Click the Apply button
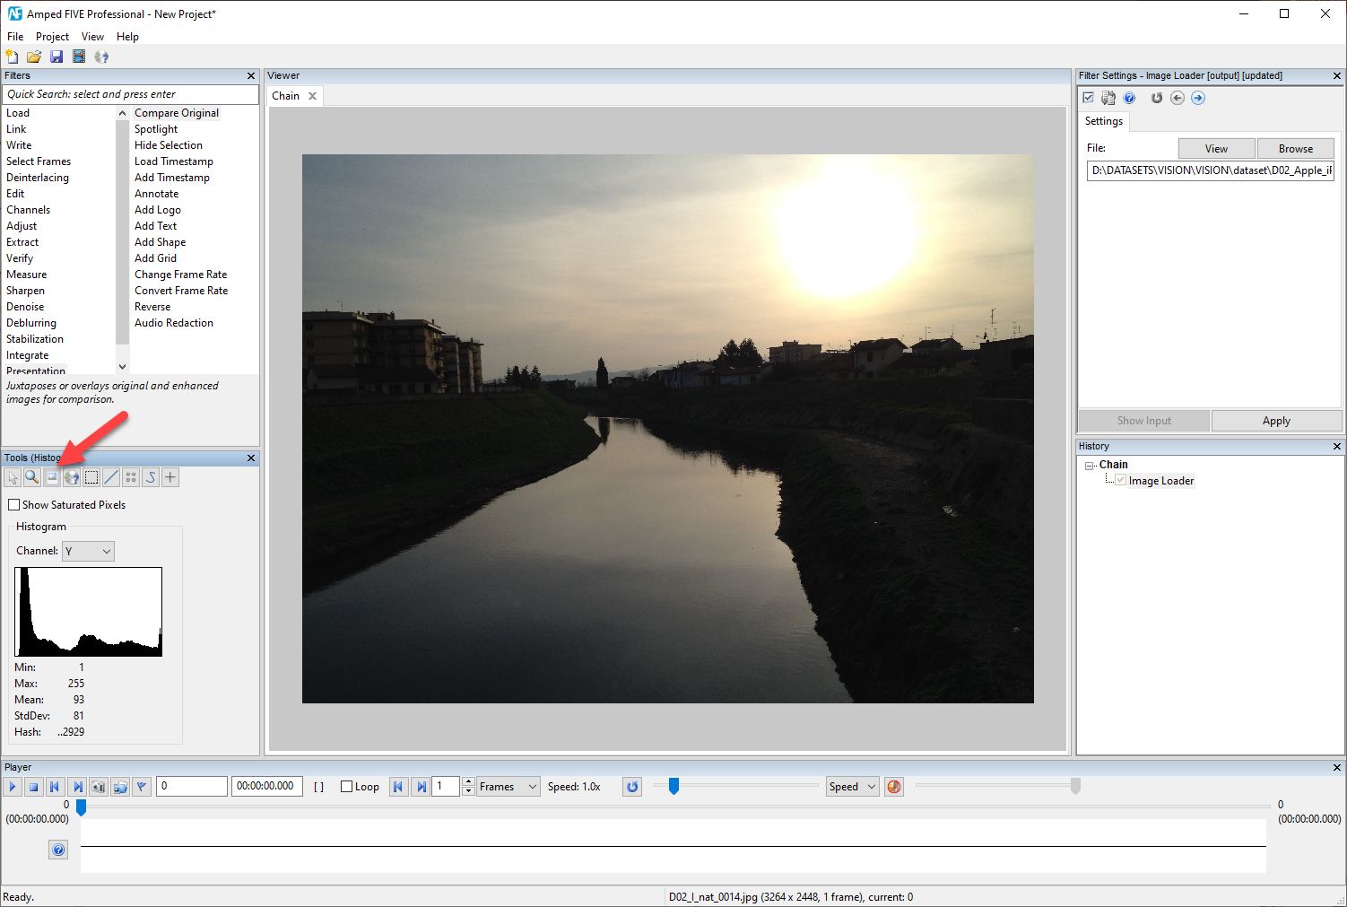The height and width of the screenshot is (907, 1347). (1276, 421)
